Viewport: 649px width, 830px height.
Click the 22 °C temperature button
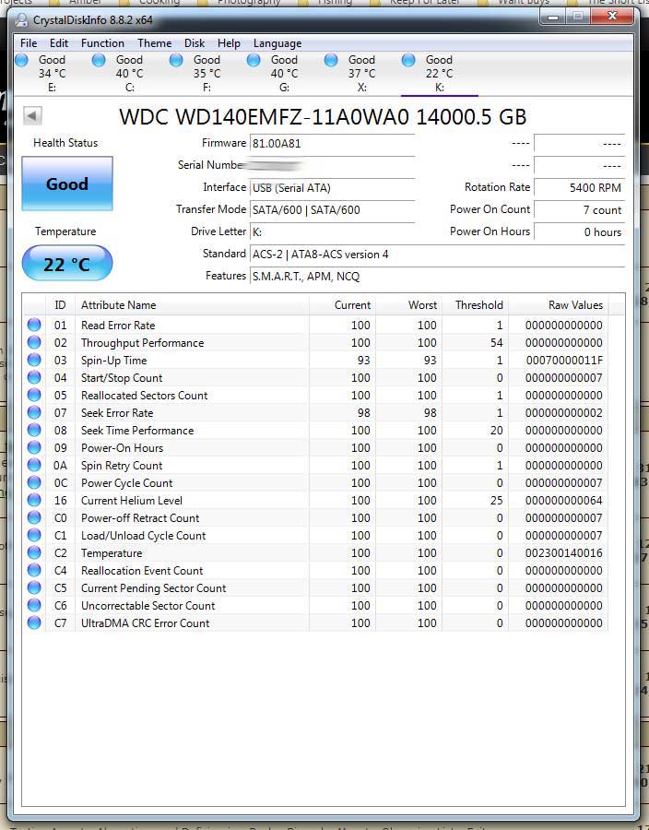coord(67,263)
